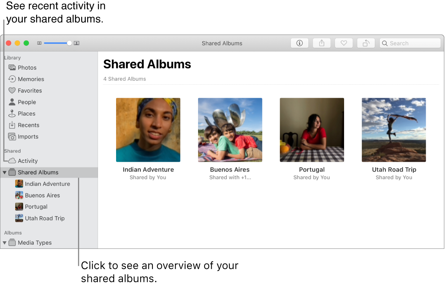Open Recents in the sidebar
The height and width of the screenshot is (286, 445).
coord(28,125)
